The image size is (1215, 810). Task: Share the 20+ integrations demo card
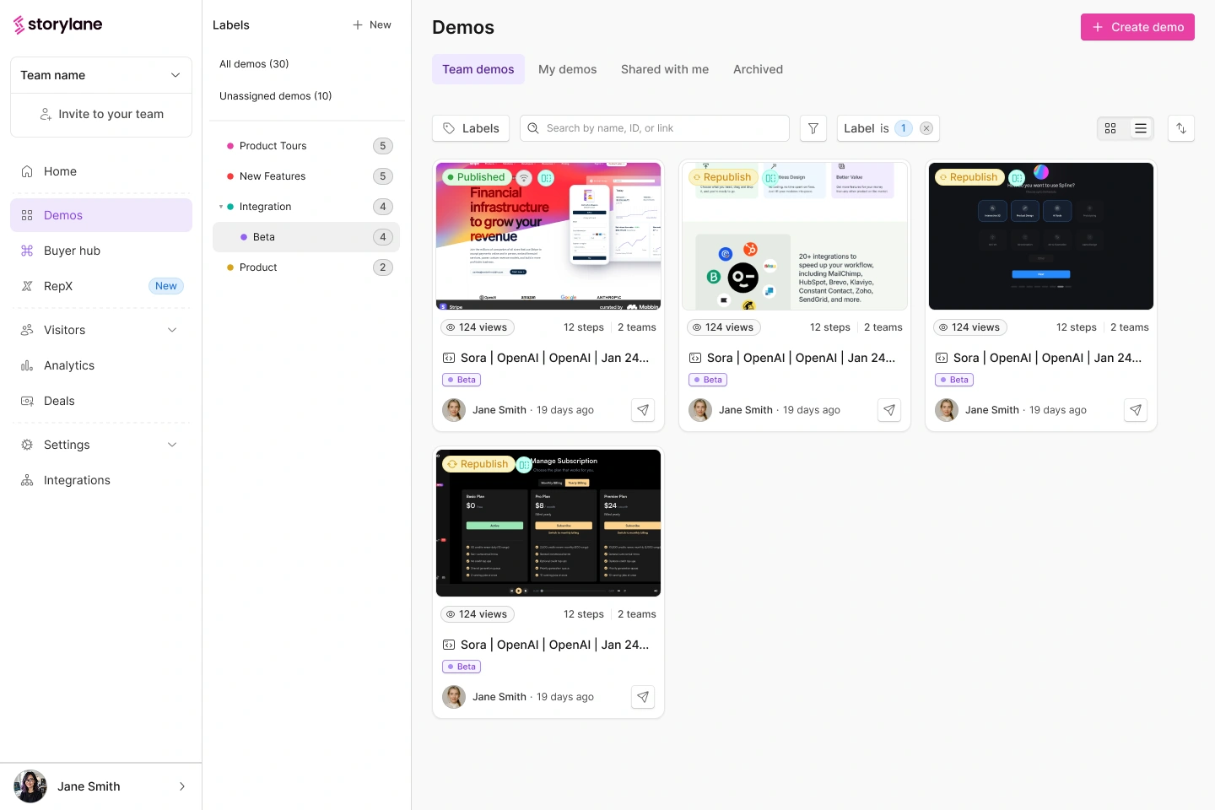889,410
